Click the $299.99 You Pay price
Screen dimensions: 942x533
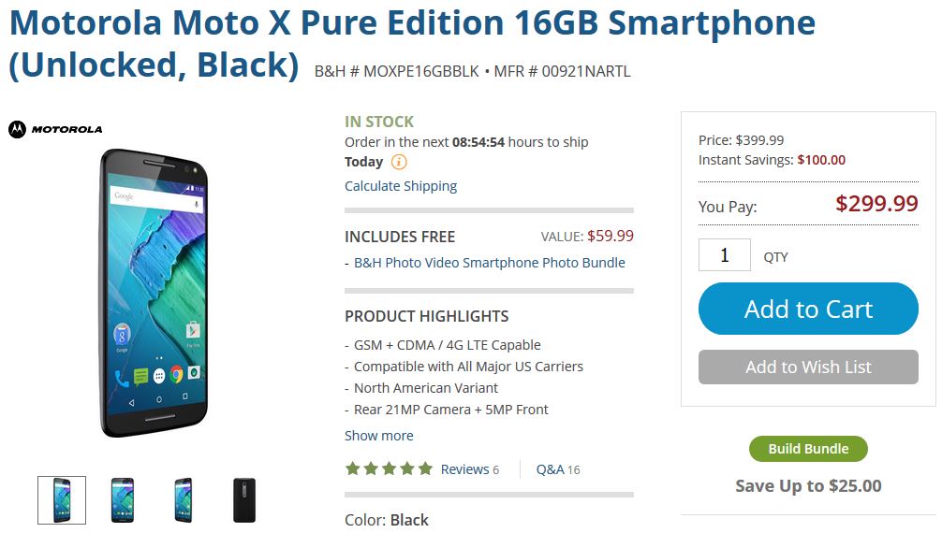[x=876, y=204]
